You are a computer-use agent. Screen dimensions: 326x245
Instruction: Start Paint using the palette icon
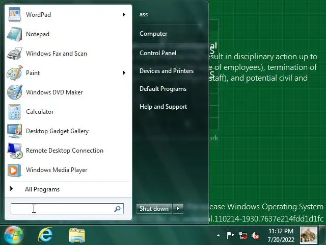tap(14, 73)
